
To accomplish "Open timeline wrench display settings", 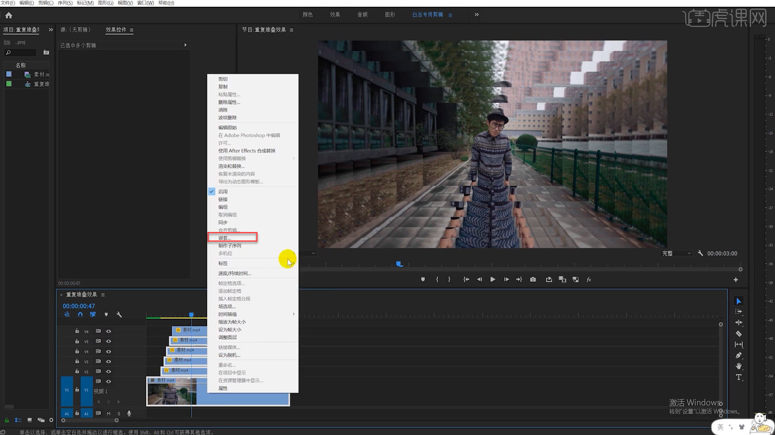I will click(119, 315).
